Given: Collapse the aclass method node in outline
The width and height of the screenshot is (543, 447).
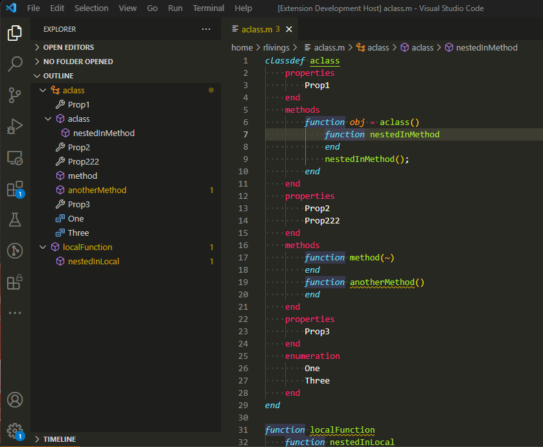Looking at the screenshot, I should point(48,119).
